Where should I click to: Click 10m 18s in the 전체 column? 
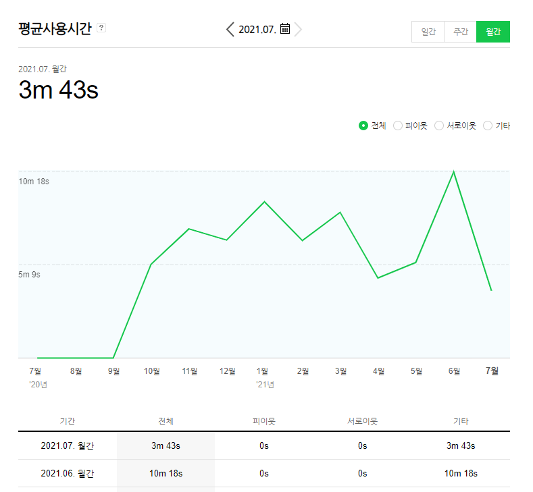166,473
